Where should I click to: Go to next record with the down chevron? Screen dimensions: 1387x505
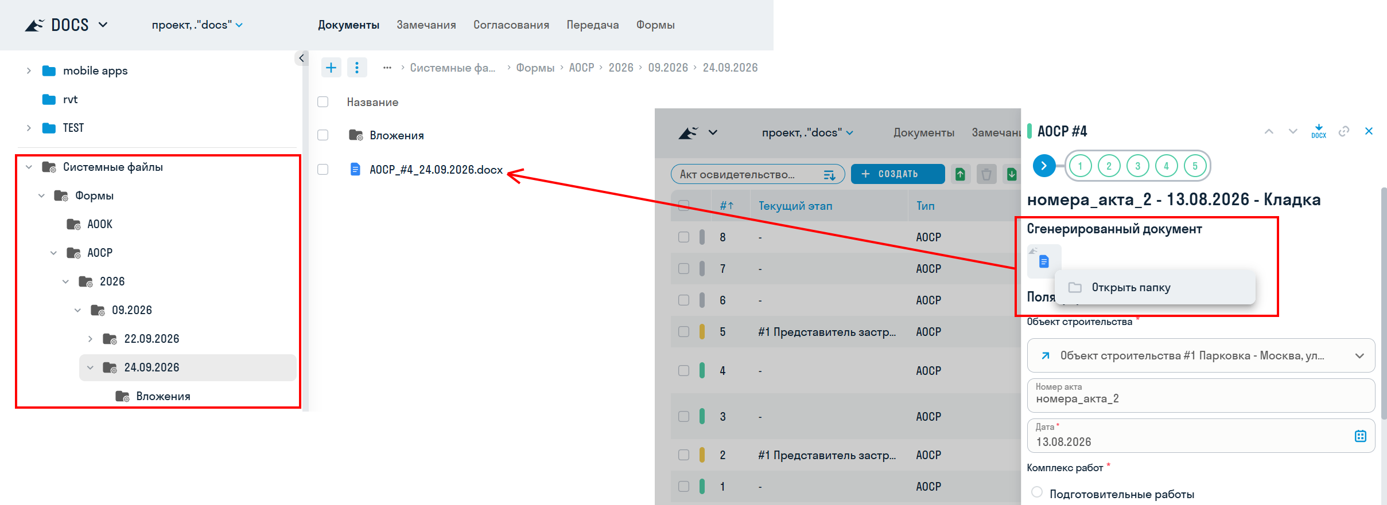1293,131
